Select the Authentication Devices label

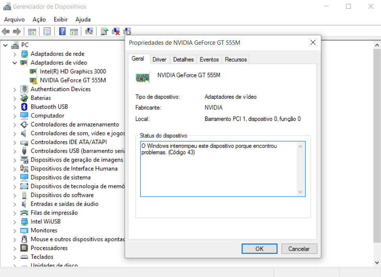(x=61, y=89)
